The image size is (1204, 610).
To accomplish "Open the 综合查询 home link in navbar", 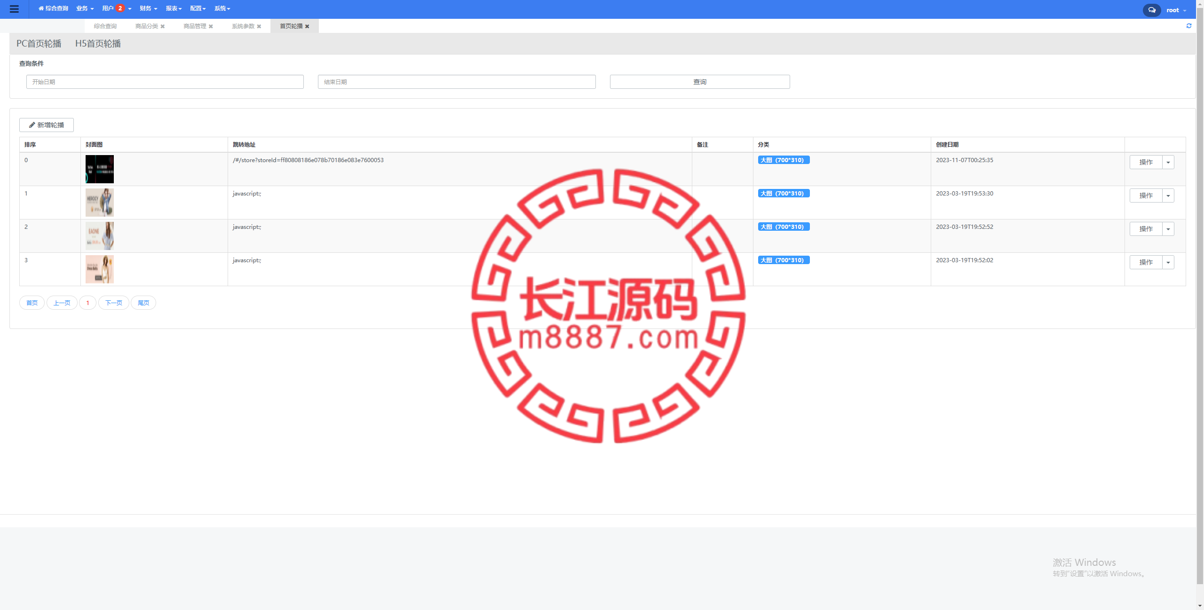I will (53, 8).
